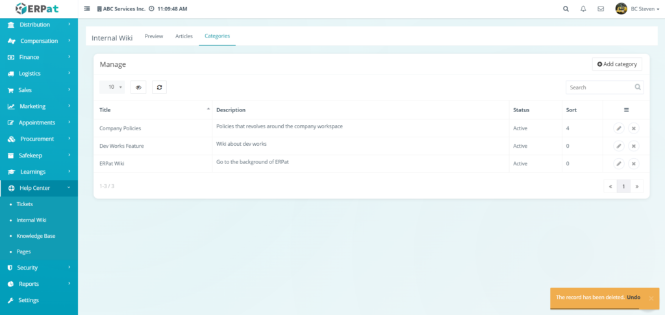Collapse the Help Center menu chevron

pos(69,188)
